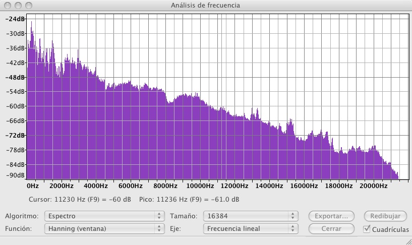Click the Análisis de frecuencia window title
This screenshot has width=412, height=245.
(x=205, y=5)
